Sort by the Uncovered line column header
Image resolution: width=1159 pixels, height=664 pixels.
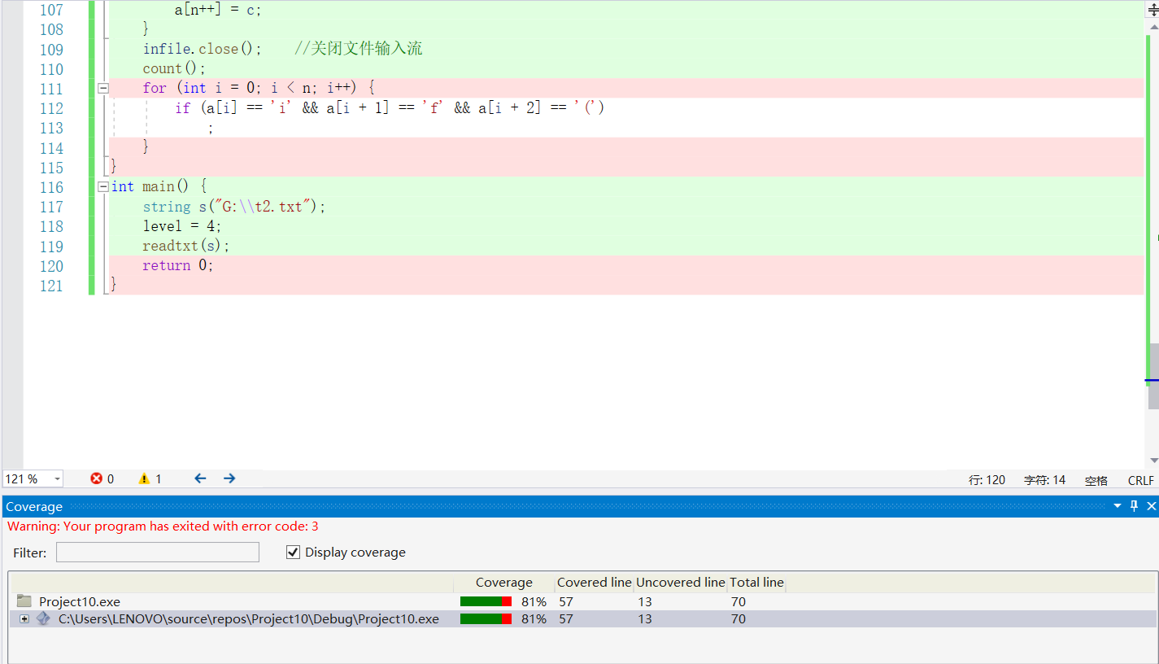tap(681, 583)
